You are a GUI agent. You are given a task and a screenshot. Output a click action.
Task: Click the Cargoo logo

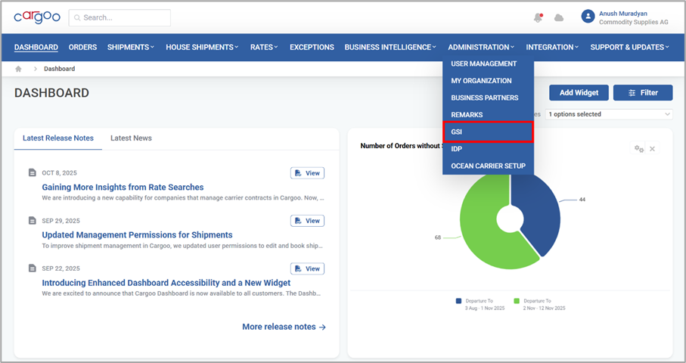coord(37,17)
